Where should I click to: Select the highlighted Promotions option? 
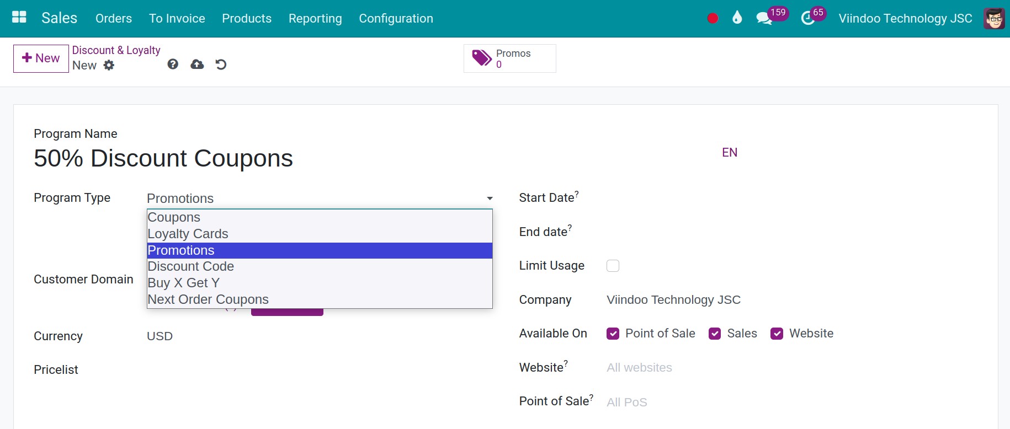pos(320,250)
